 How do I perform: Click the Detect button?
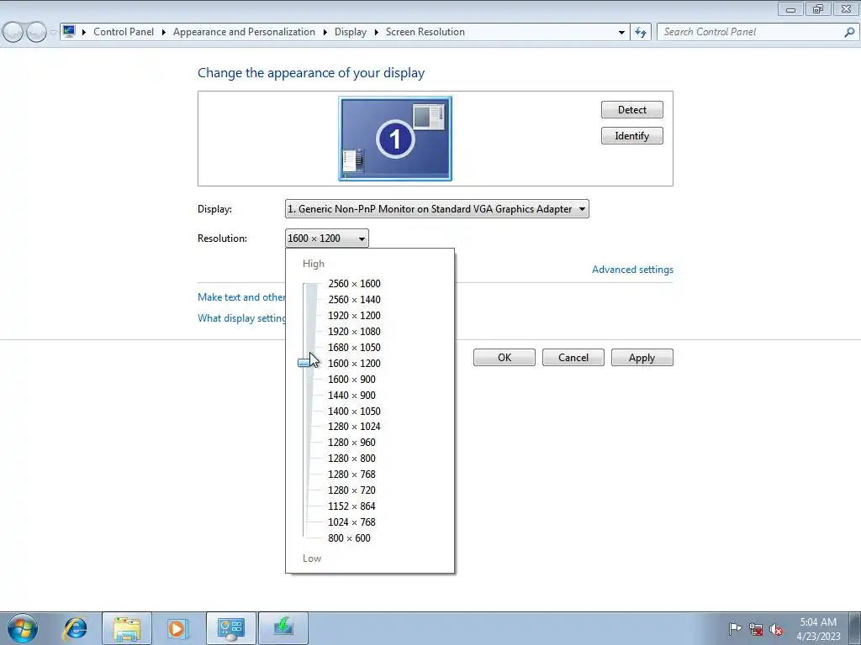[x=632, y=110]
